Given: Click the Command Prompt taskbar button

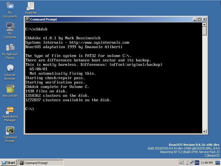Looking at the screenshot, I should (x=41, y=163).
